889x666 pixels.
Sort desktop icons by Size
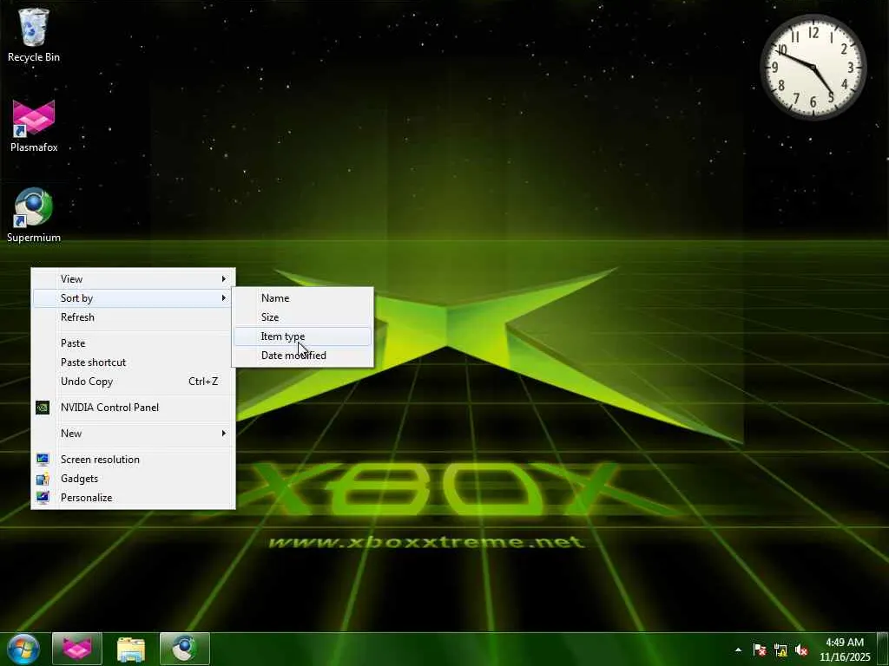point(303,317)
